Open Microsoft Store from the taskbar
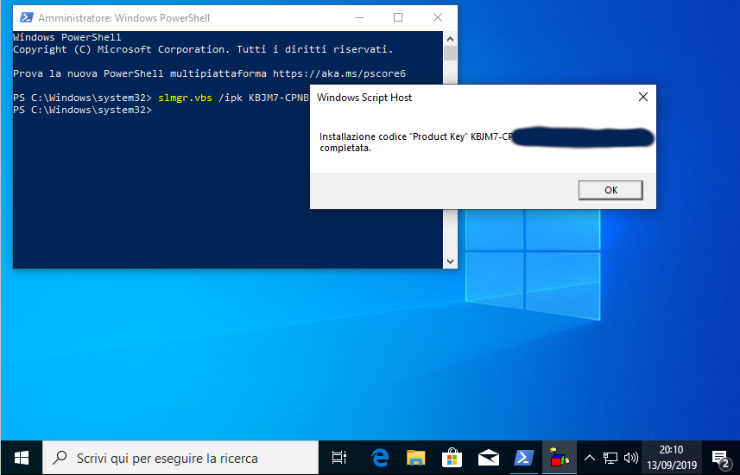The image size is (740, 475). click(x=452, y=458)
